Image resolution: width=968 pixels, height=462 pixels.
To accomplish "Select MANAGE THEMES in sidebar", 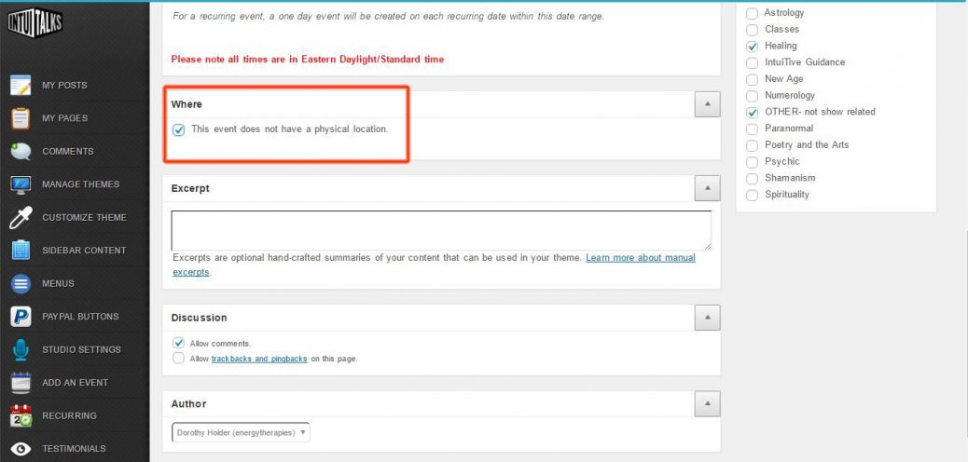I will click(x=81, y=184).
